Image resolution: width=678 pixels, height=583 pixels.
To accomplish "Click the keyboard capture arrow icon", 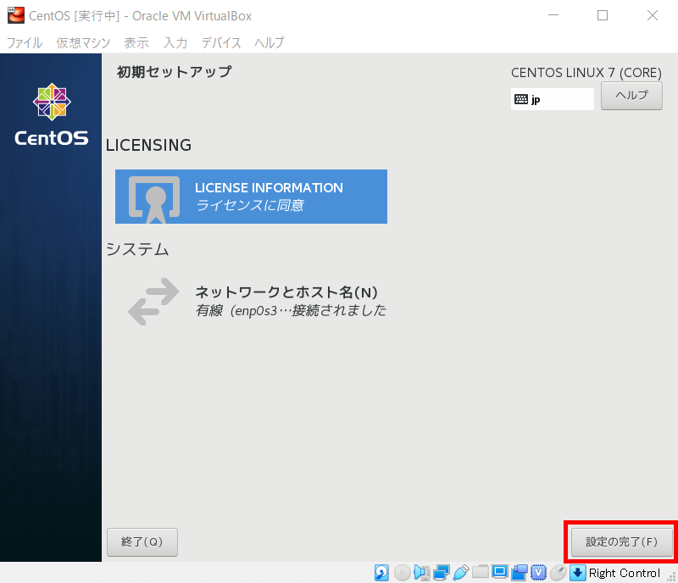I will click(578, 573).
